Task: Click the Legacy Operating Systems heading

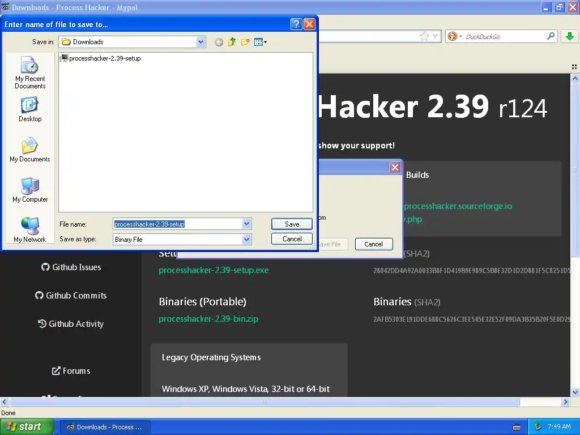Action: [211, 357]
